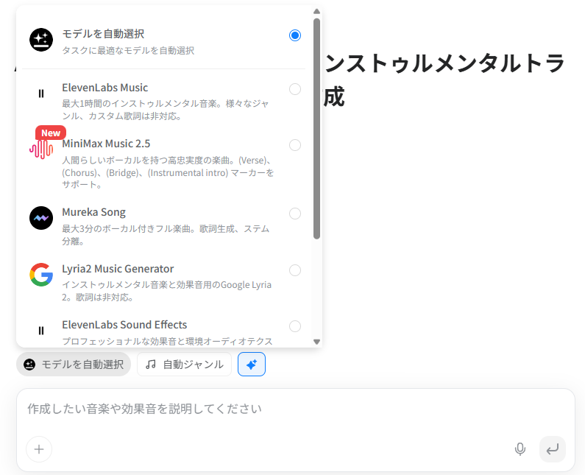This screenshot has height=475, width=585.
Task: Select the MiniMax Music 2.5 radio button
Action: coord(295,145)
